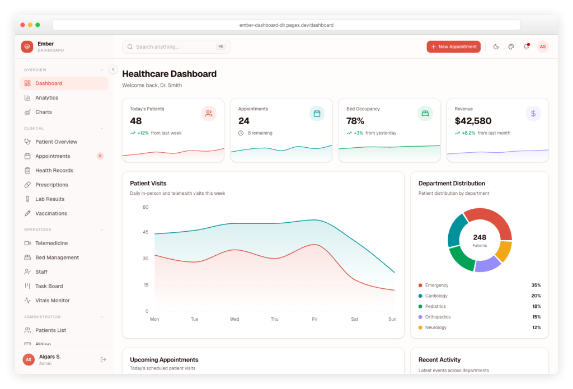Screen dimensions: 573x389
Task: Click the Prescriptions pill icon
Action: 27,185
